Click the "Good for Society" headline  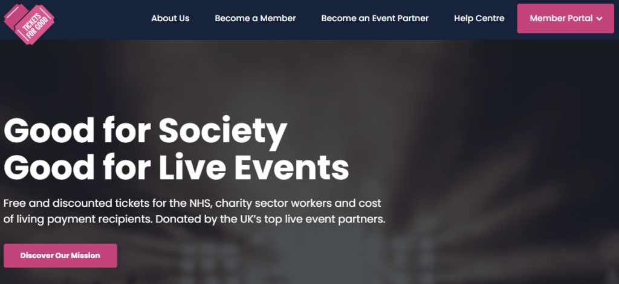[145, 131]
